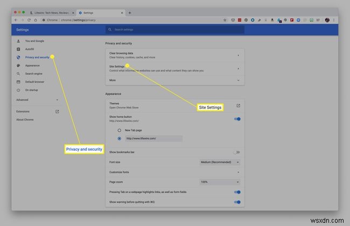Close the Settings tab
The height and width of the screenshot is (226, 350).
(122, 13)
